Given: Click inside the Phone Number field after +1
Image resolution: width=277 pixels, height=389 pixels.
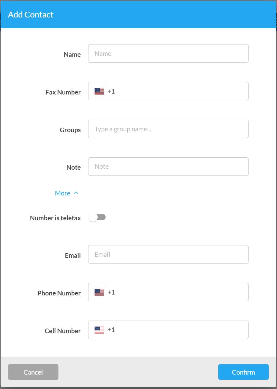Looking at the screenshot, I should (181, 292).
